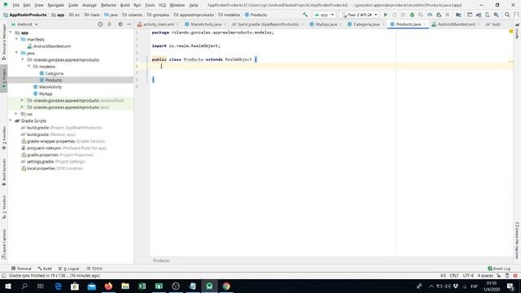The width and height of the screenshot is (521, 293).
Task: Open Firefox from the taskbar
Action: (x=108, y=286)
